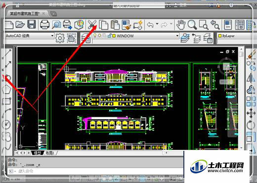The height and width of the screenshot is (183, 257).
Task: Toggle the WINDOW layer light bulb on/off
Action: pyautogui.click(x=95, y=36)
